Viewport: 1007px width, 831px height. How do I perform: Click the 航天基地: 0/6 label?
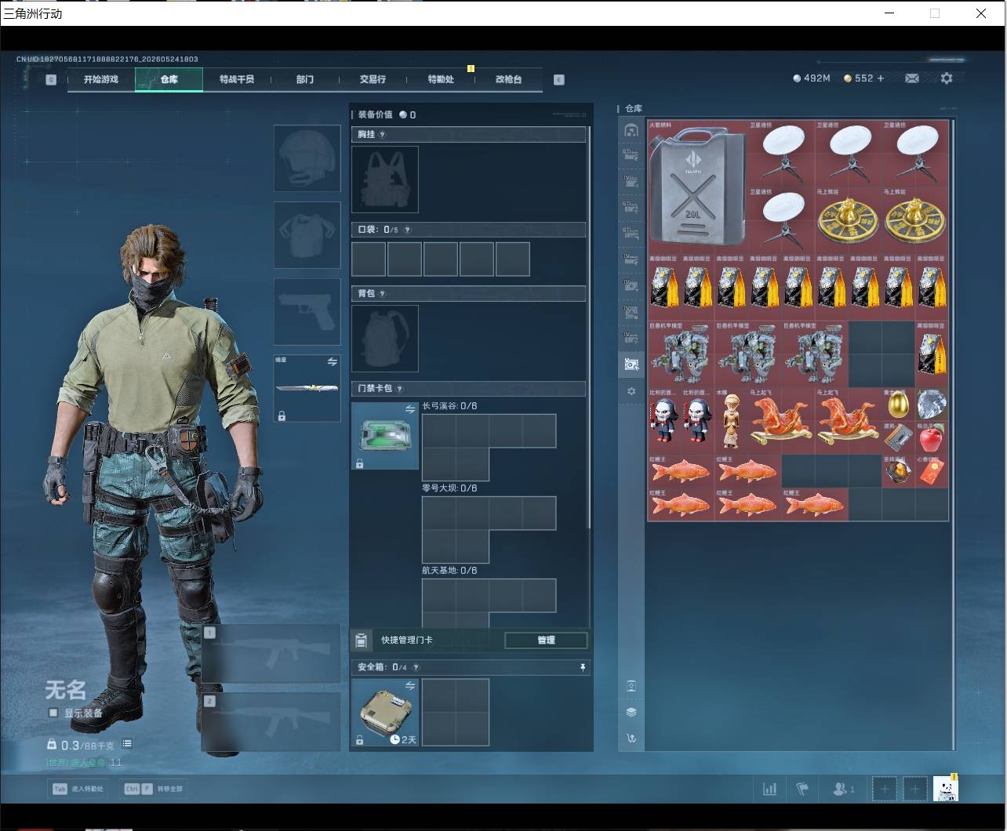tap(449, 571)
